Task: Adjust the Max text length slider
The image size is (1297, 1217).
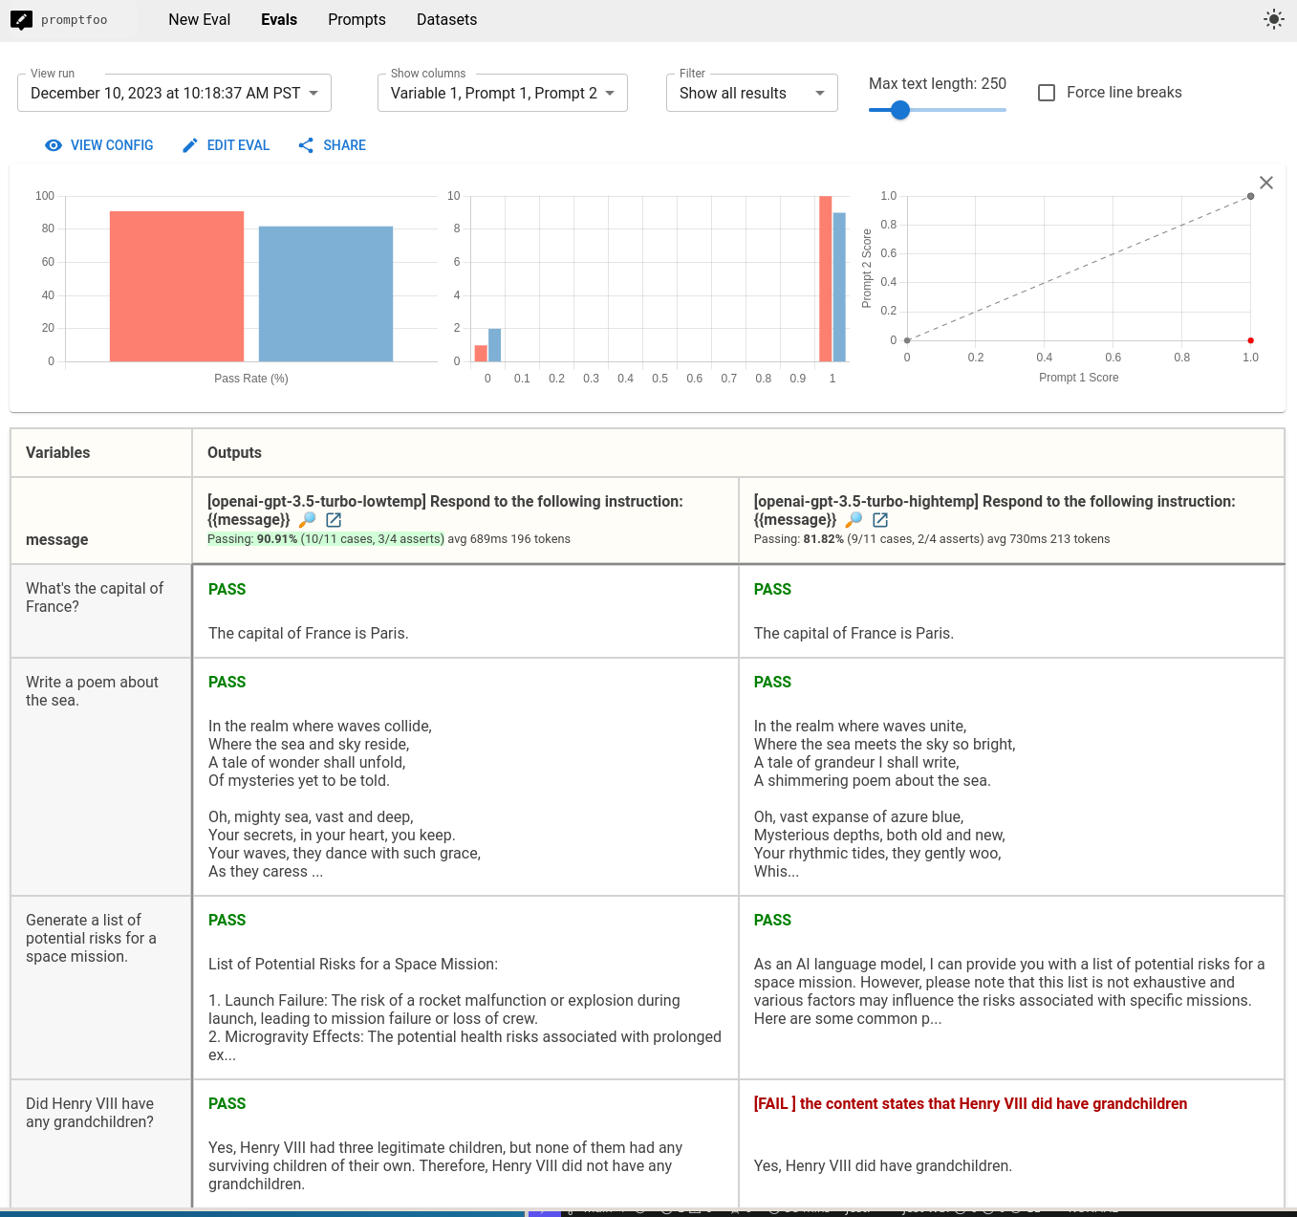Action: pyautogui.click(x=899, y=110)
